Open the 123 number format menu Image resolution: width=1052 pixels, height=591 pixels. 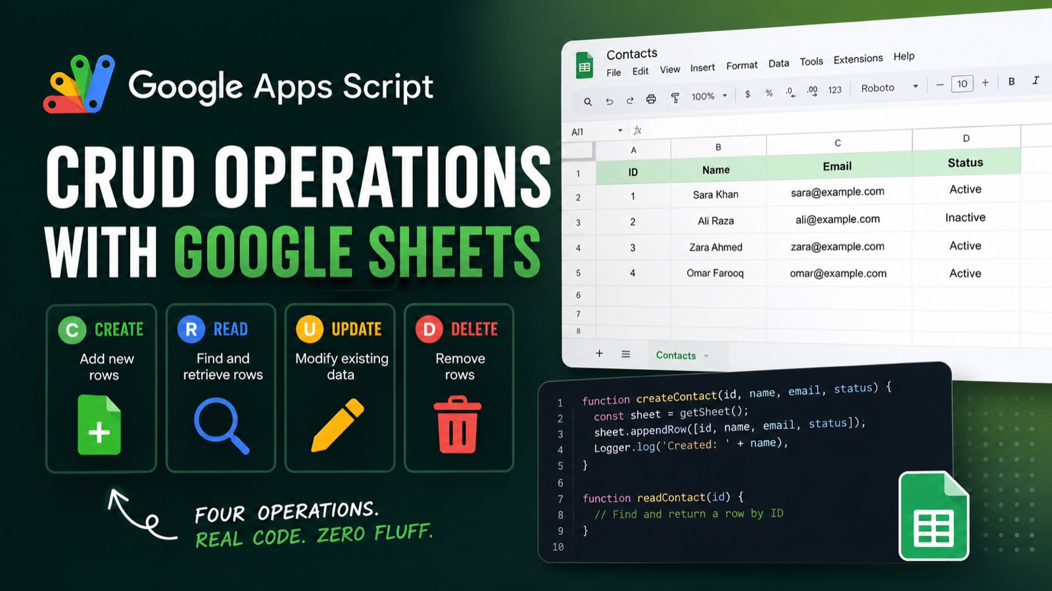coord(834,90)
